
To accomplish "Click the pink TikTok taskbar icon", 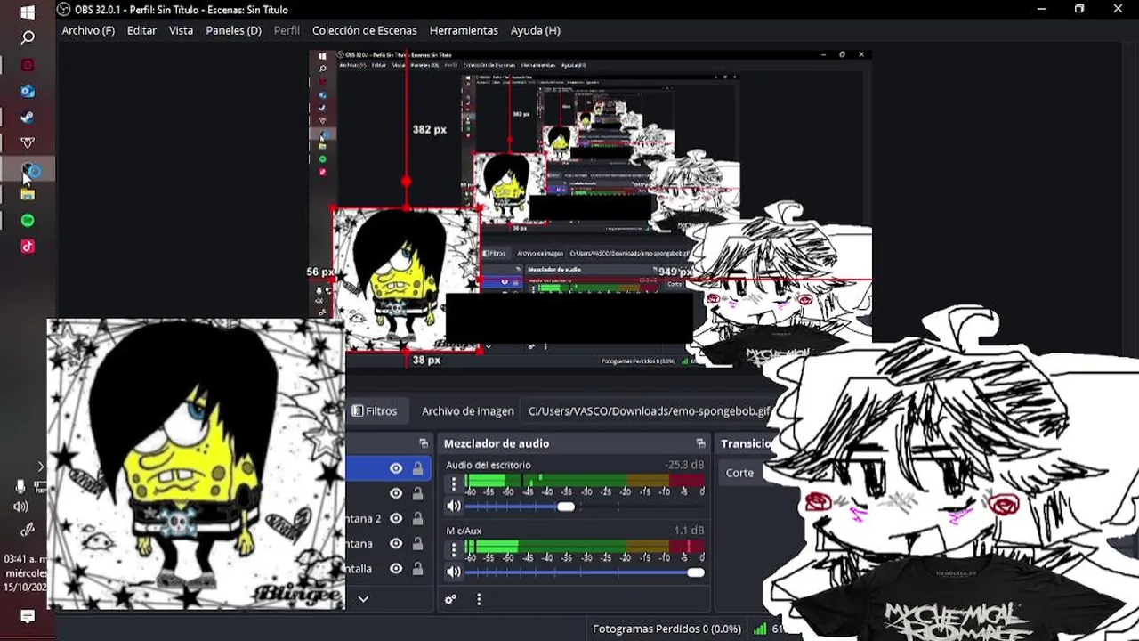I will (28, 247).
